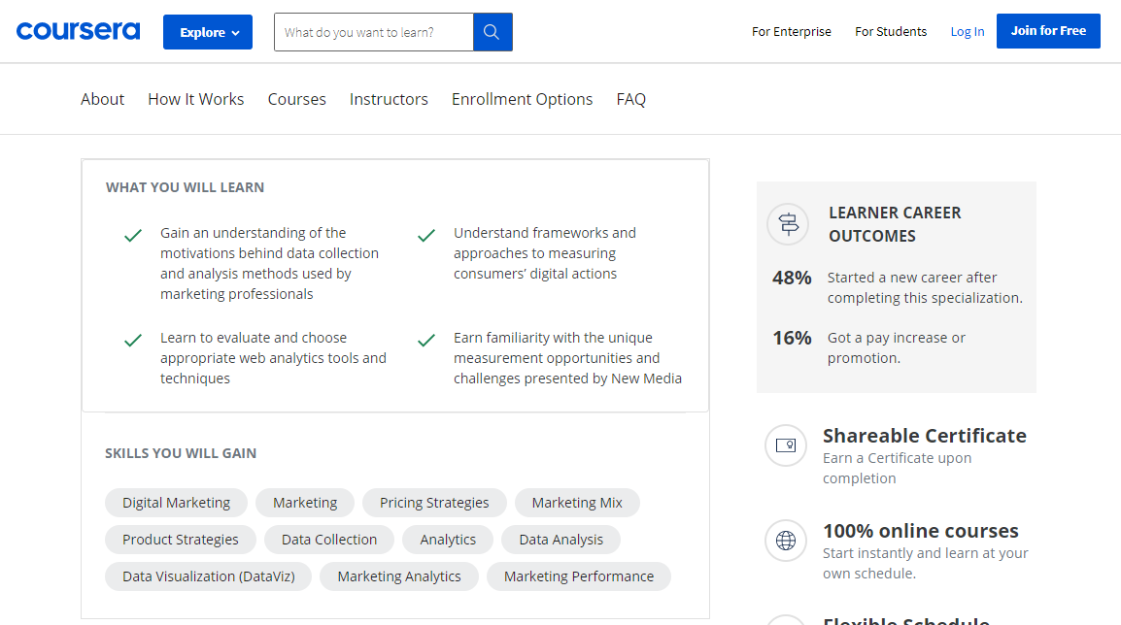Viewport: 1121px width, 625px height.
Task: Select the Data Visualization (DataViz) skill chip
Action: coord(208,576)
